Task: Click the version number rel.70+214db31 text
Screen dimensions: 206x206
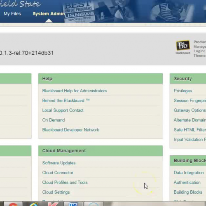Action: pyautogui.click(x=27, y=53)
